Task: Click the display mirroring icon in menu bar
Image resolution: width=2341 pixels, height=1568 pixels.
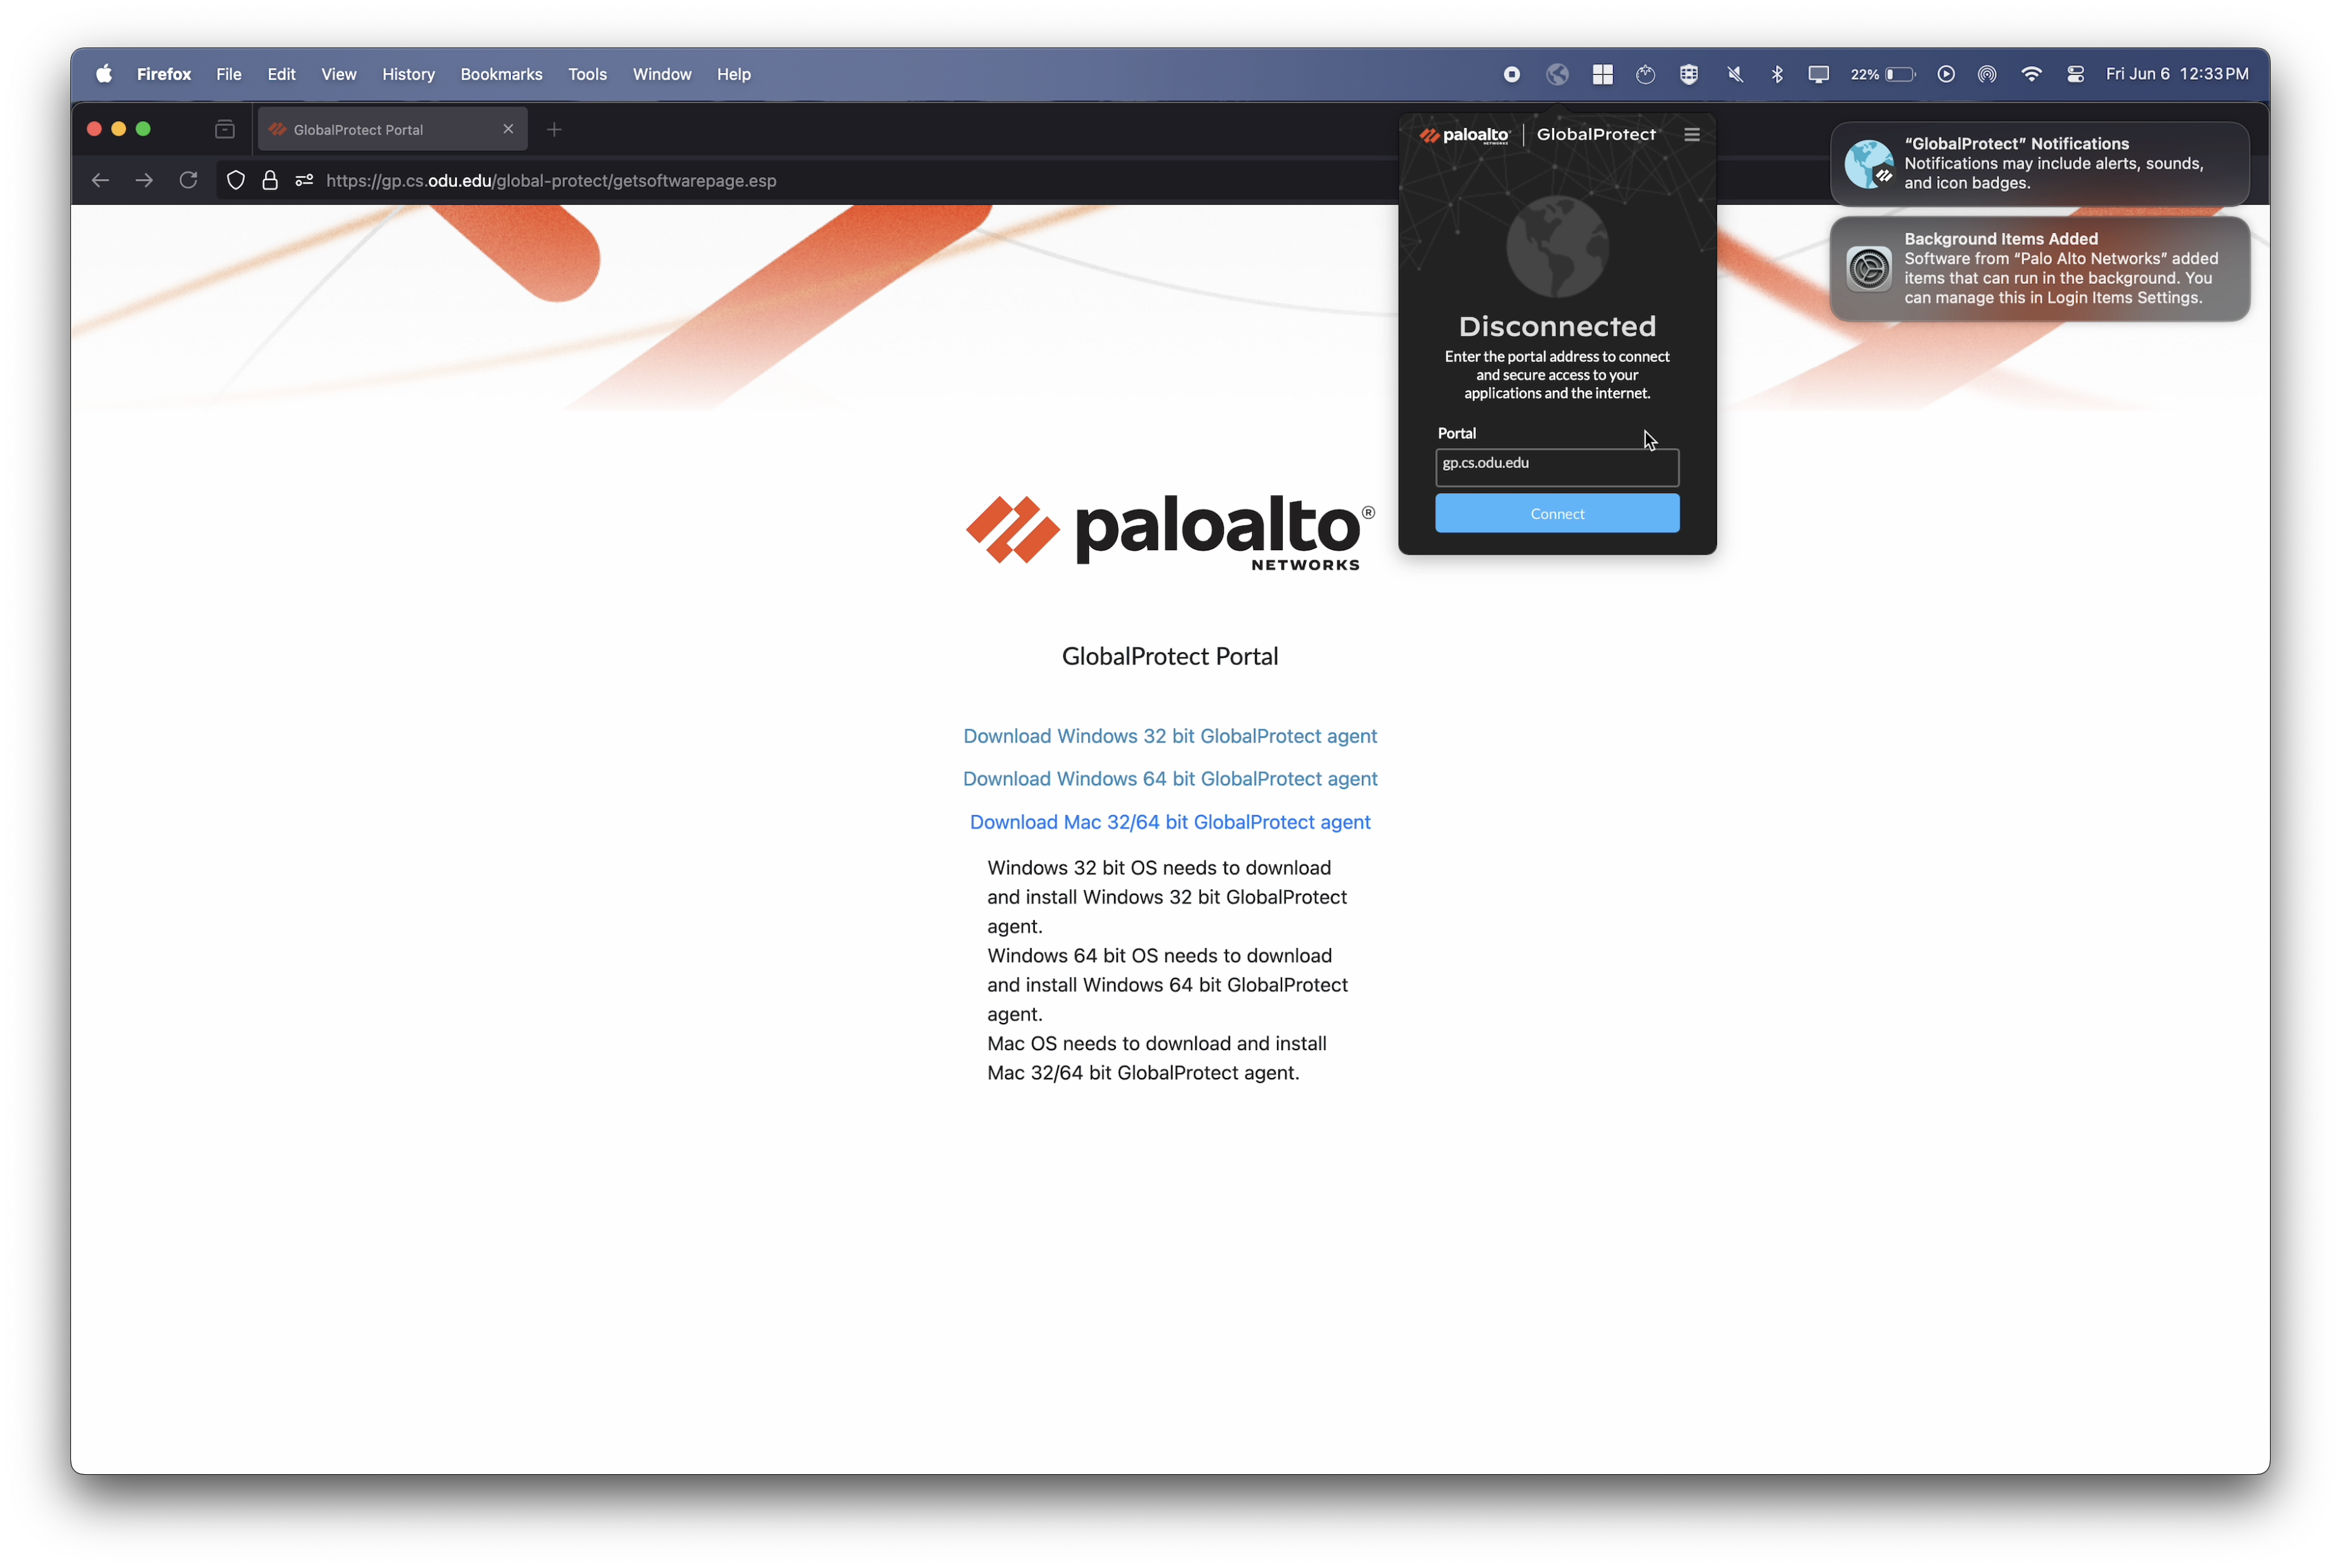Action: click(1819, 74)
